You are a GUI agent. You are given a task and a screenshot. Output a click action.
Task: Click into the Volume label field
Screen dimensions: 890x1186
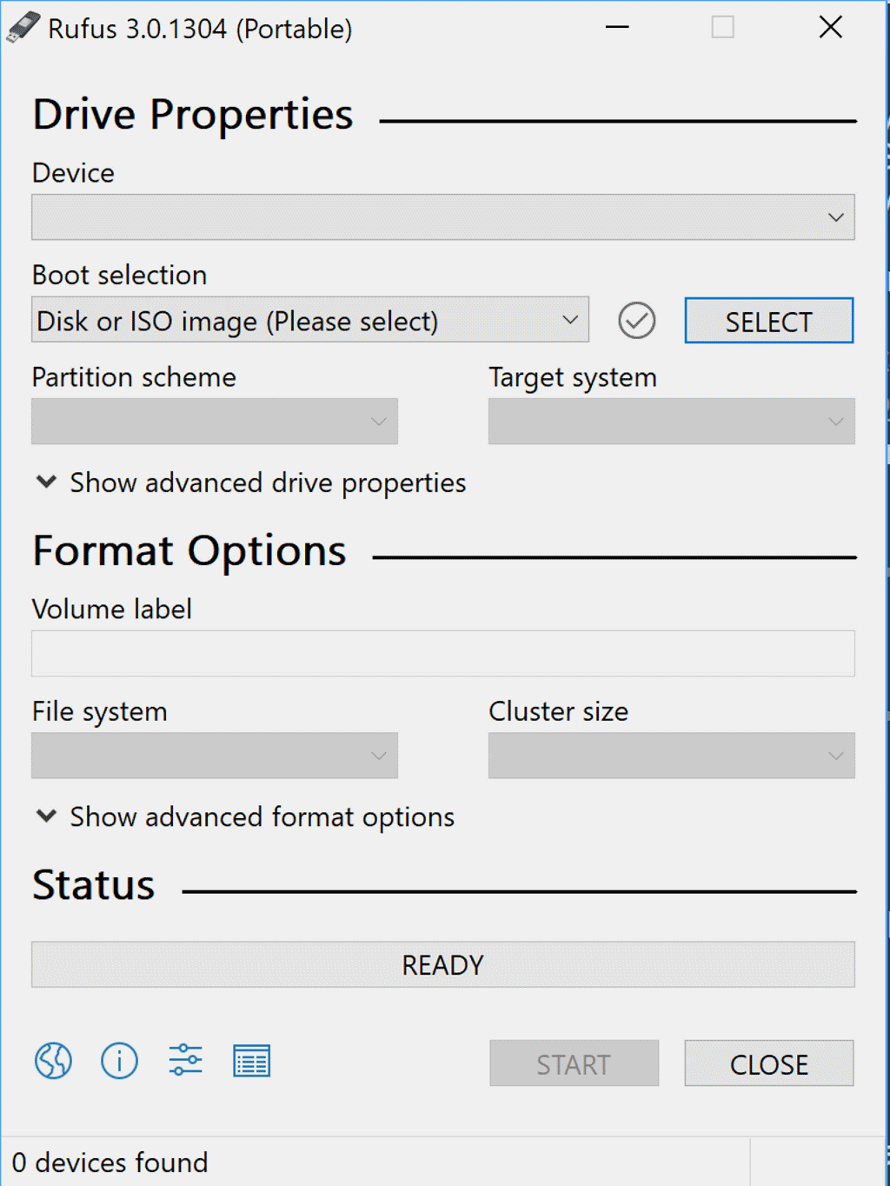tap(443, 654)
